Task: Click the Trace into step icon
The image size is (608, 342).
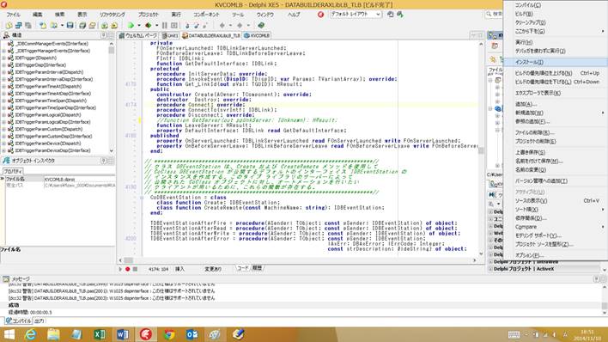Action: [x=187, y=25]
